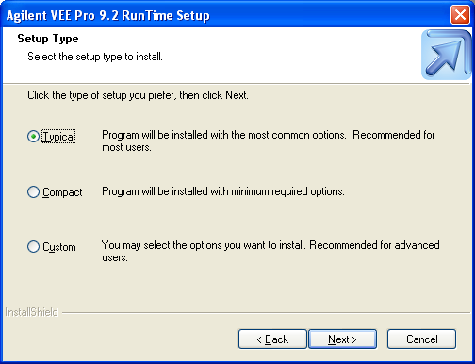Choose the Compact setup radio button

pyautogui.click(x=33, y=191)
